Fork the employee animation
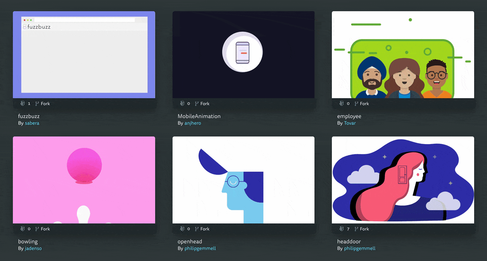The height and width of the screenshot is (261, 487). tap(356, 104)
